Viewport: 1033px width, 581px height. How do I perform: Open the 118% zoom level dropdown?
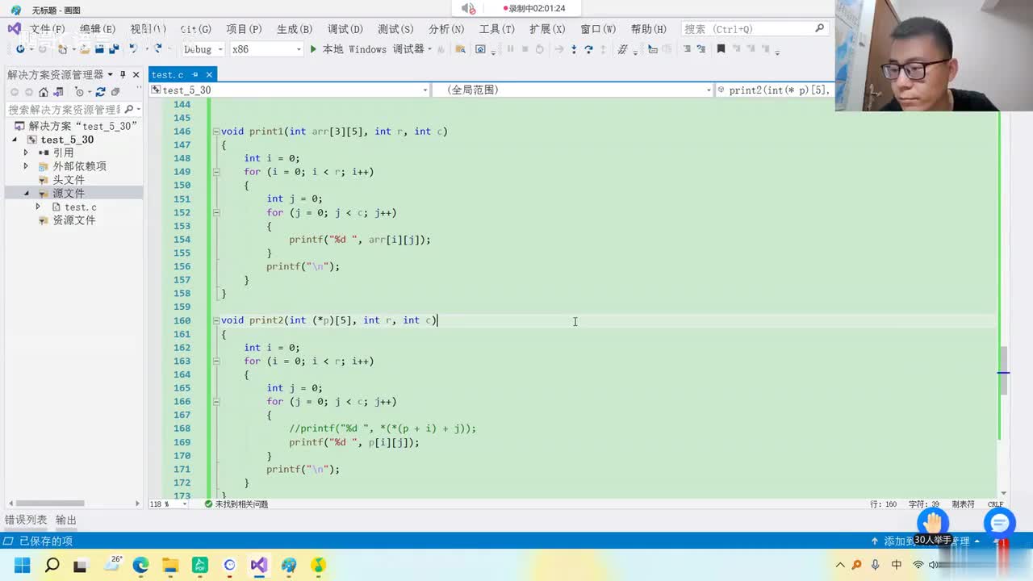coord(184,504)
